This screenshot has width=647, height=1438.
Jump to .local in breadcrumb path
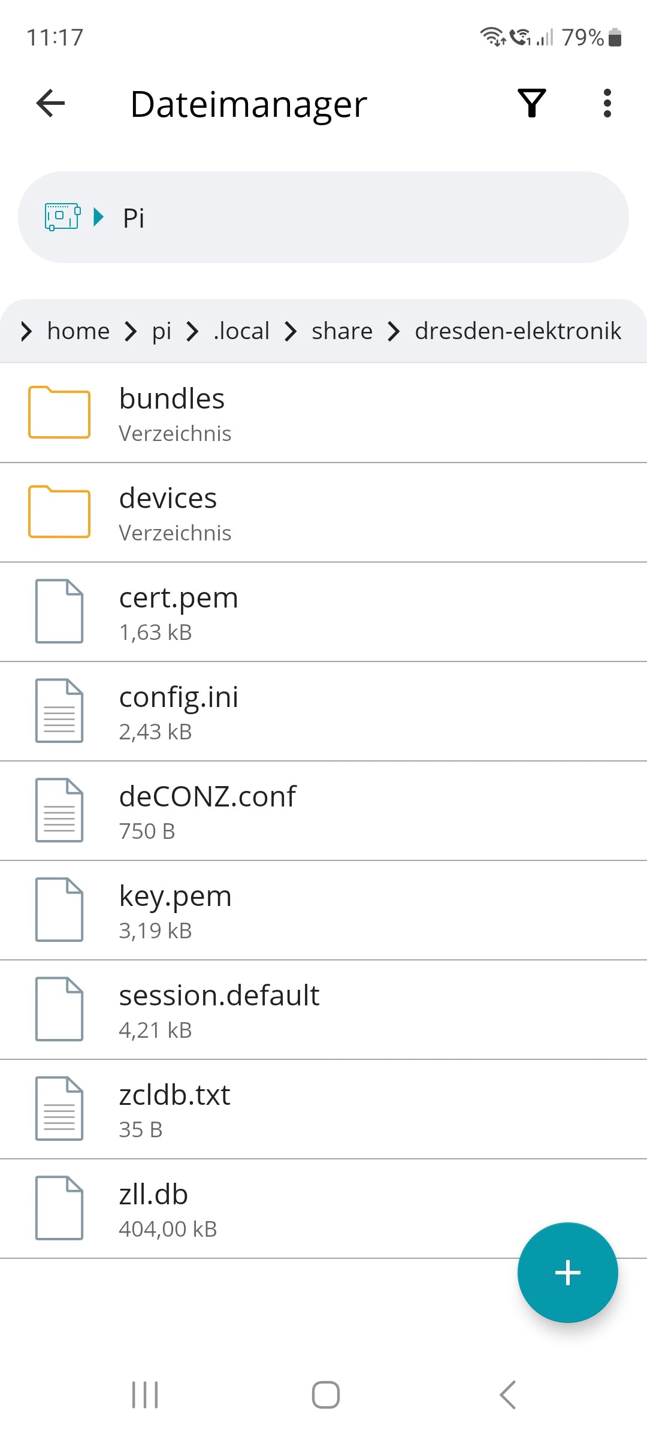tap(241, 331)
